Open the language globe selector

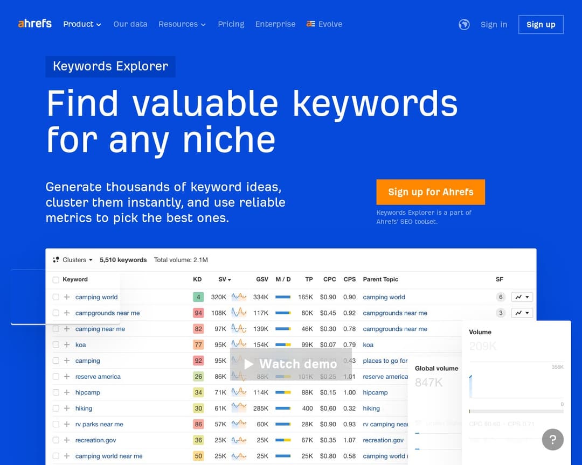pyautogui.click(x=464, y=24)
